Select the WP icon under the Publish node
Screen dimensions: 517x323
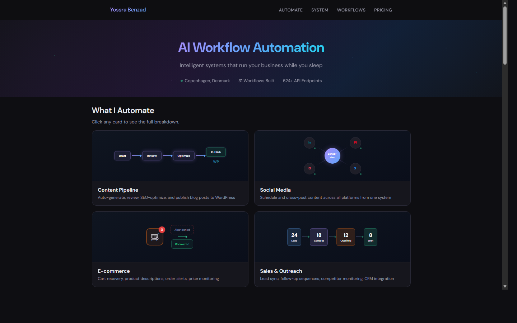216,161
